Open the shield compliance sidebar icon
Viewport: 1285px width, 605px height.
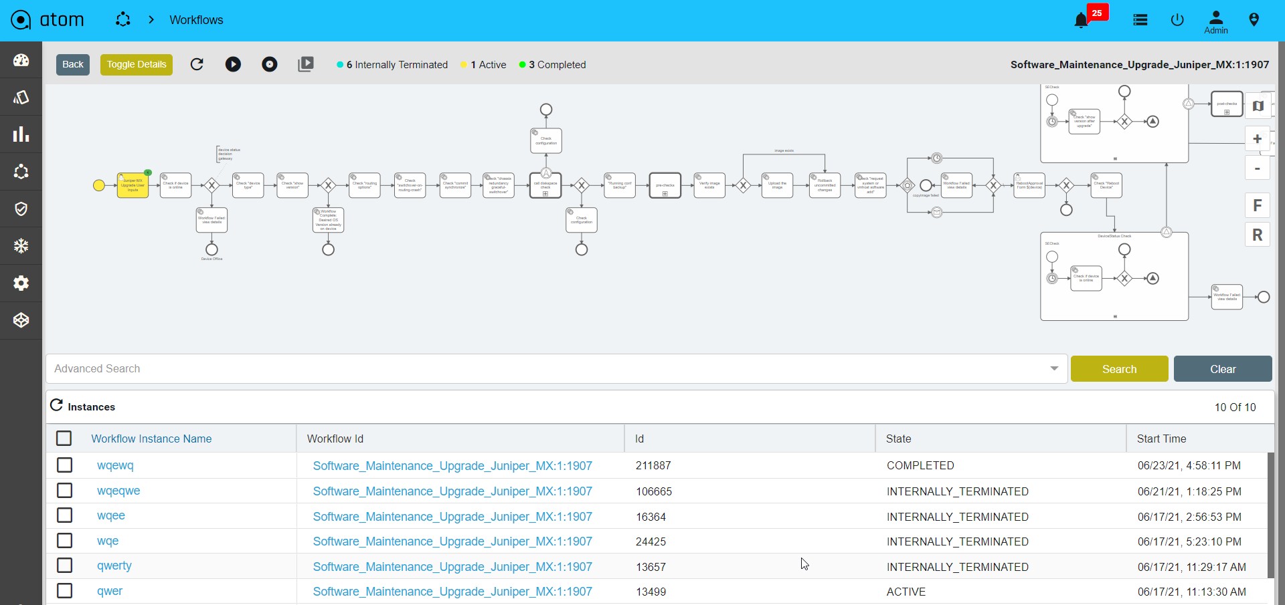21,209
